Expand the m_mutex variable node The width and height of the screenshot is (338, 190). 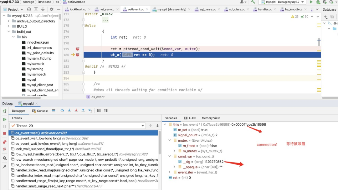pos(174,151)
